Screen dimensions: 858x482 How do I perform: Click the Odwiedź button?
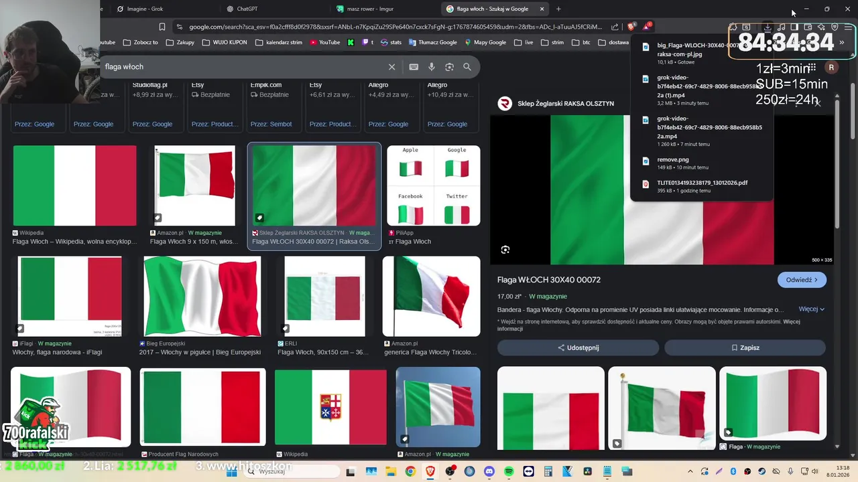802,280
